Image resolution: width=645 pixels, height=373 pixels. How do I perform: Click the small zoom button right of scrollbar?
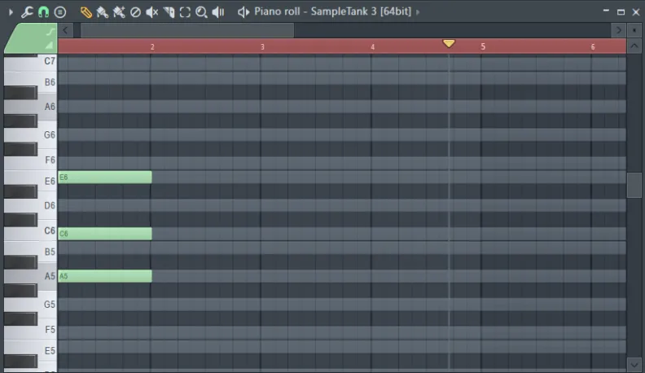pos(634,30)
